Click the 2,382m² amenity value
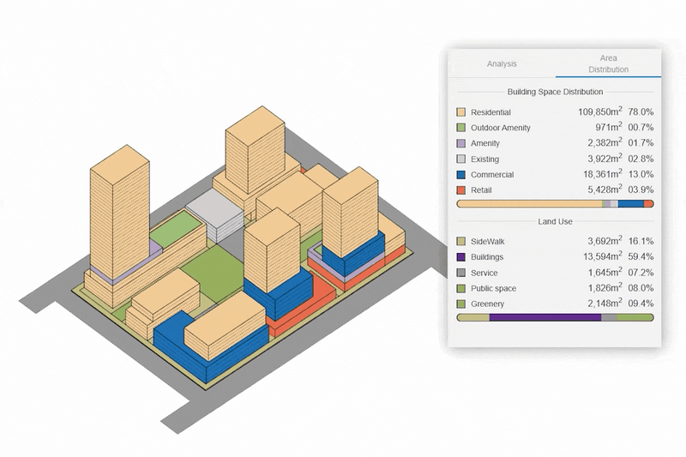The width and height of the screenshot is (686, 457). pyautogui.click(x=605, y=142)
